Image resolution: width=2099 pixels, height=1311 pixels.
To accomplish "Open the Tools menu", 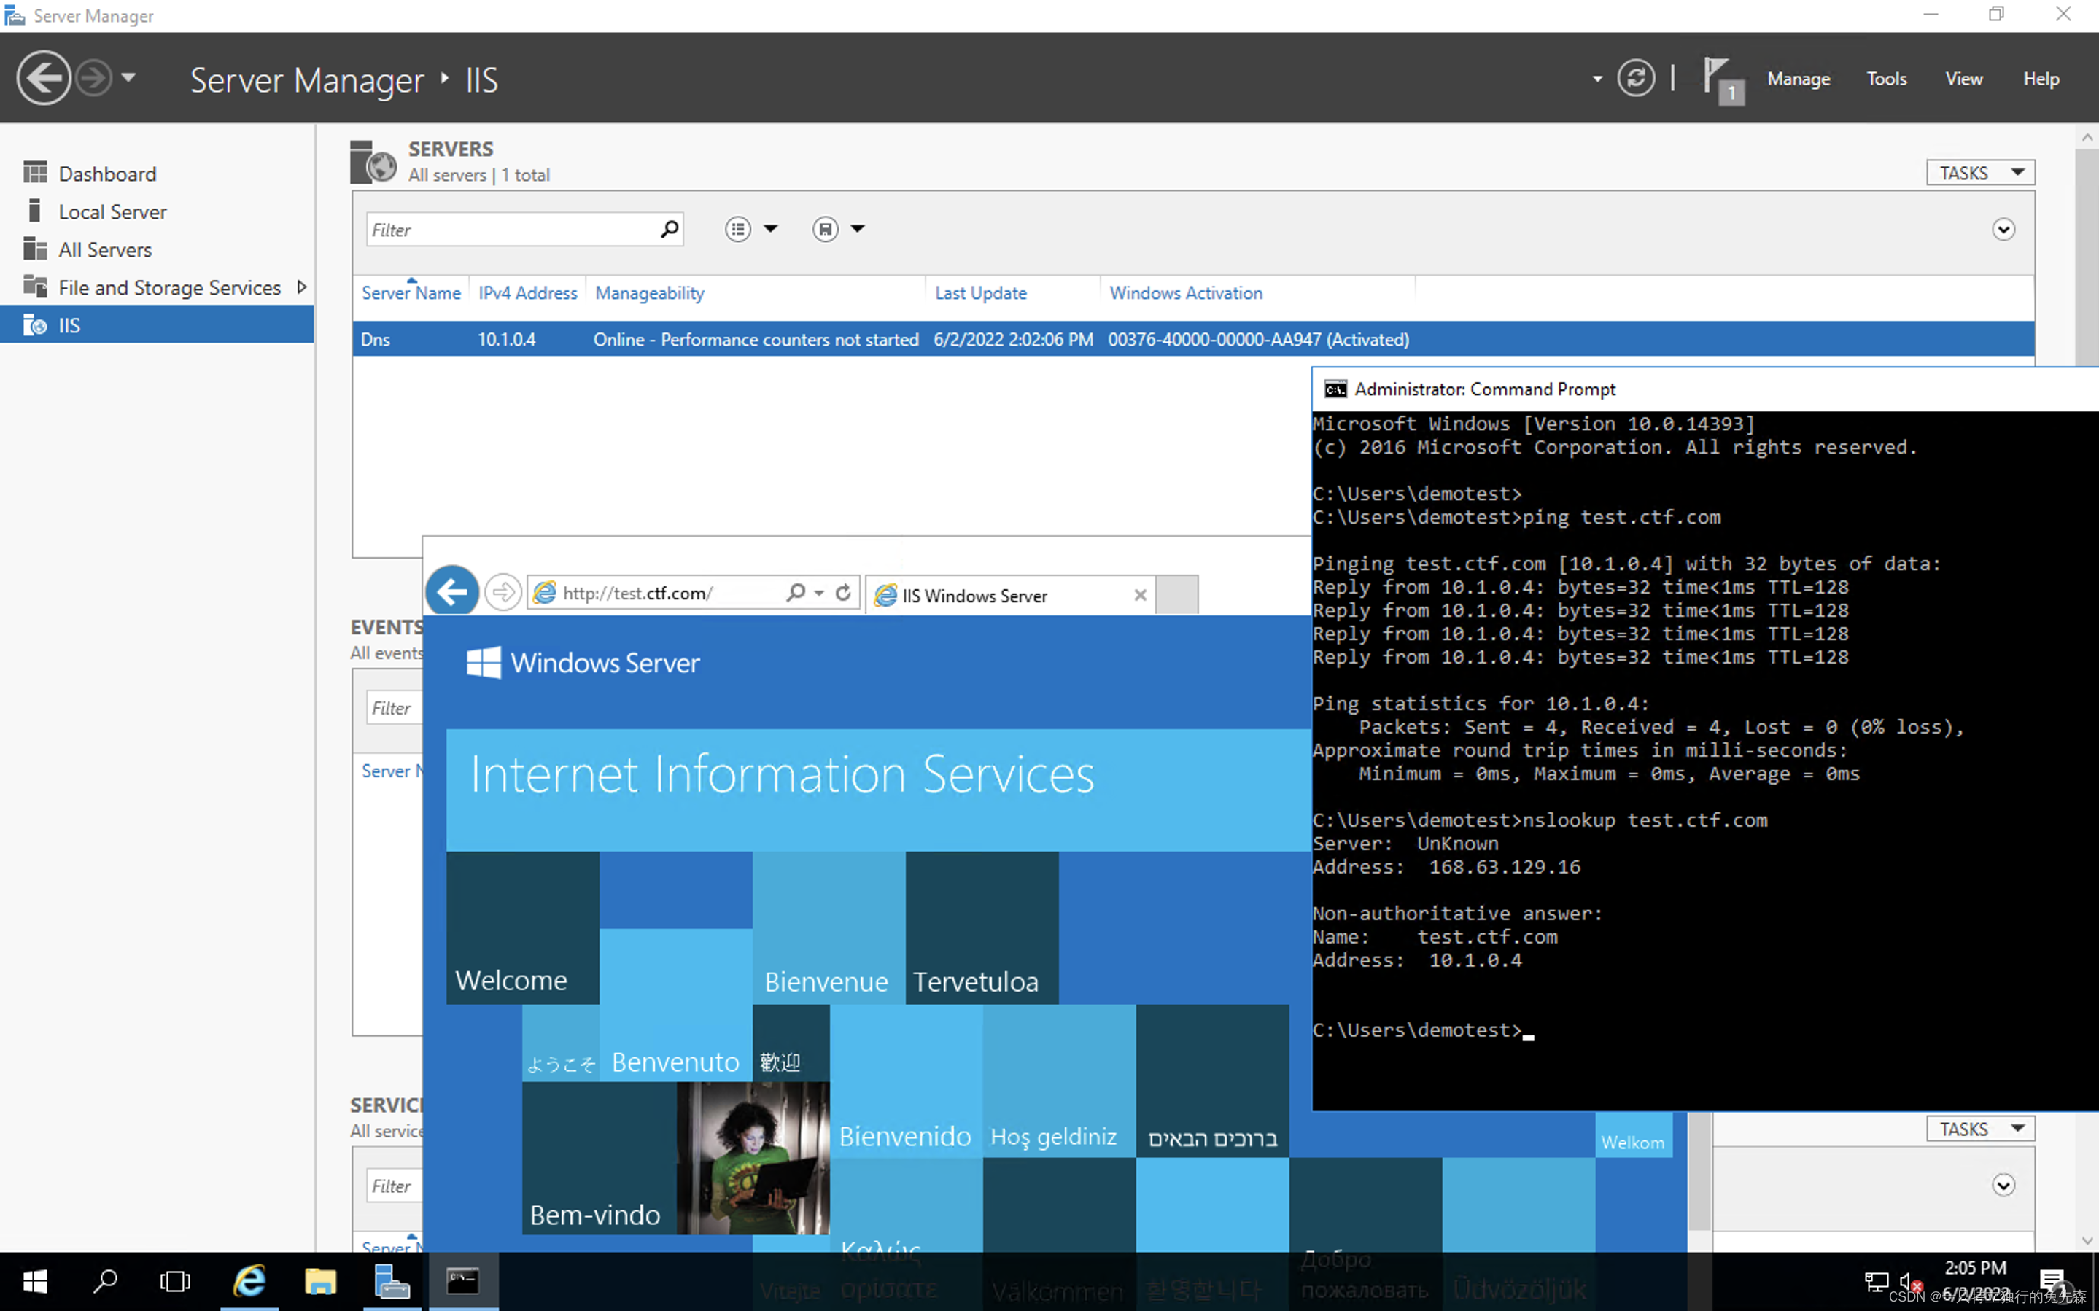I will pos(1886,79).
